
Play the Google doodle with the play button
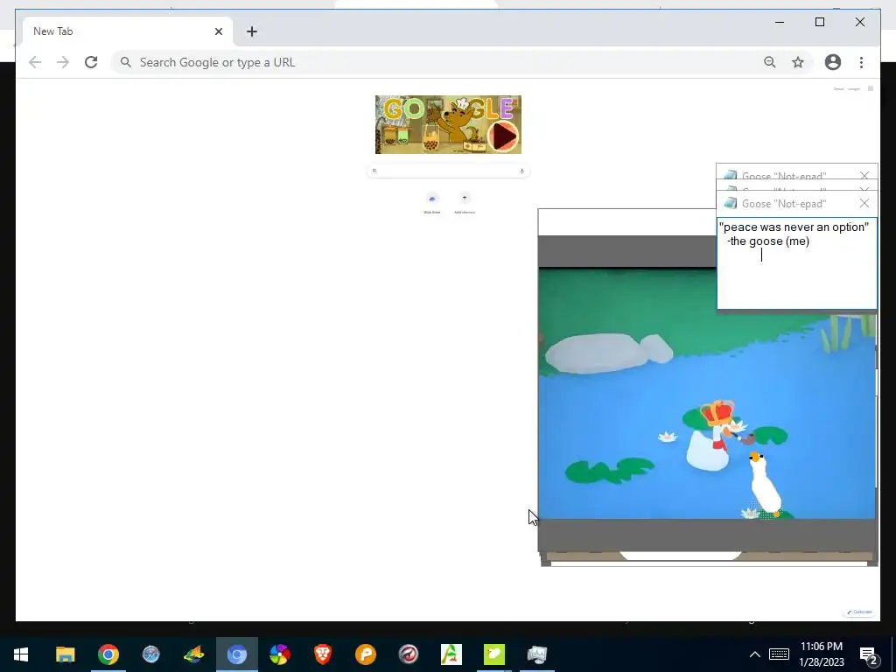pyautogui.click(x=504, y=136)
